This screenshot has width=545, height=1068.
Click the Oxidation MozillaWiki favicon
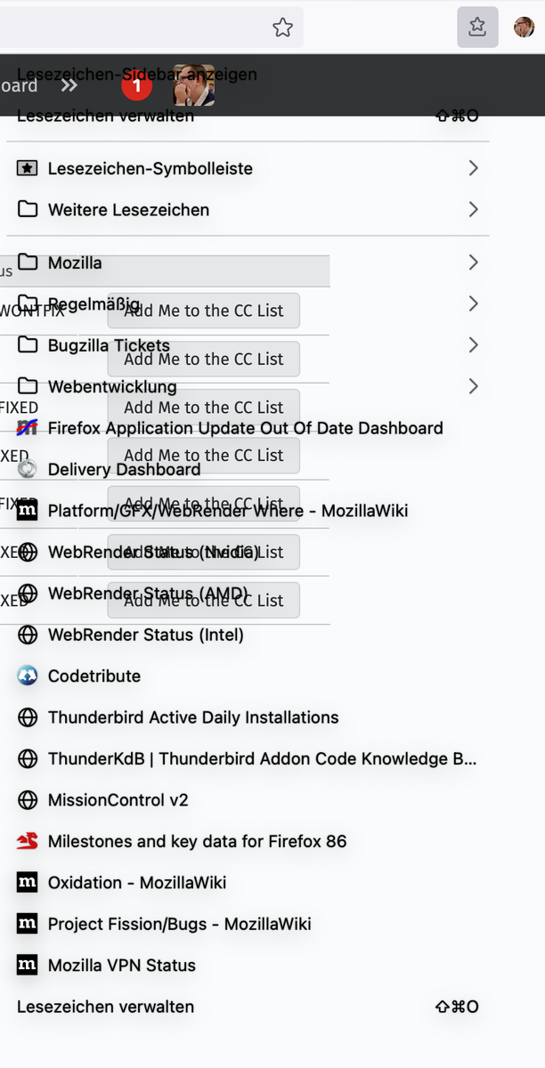pyautogui.click(x=28, y=882)
